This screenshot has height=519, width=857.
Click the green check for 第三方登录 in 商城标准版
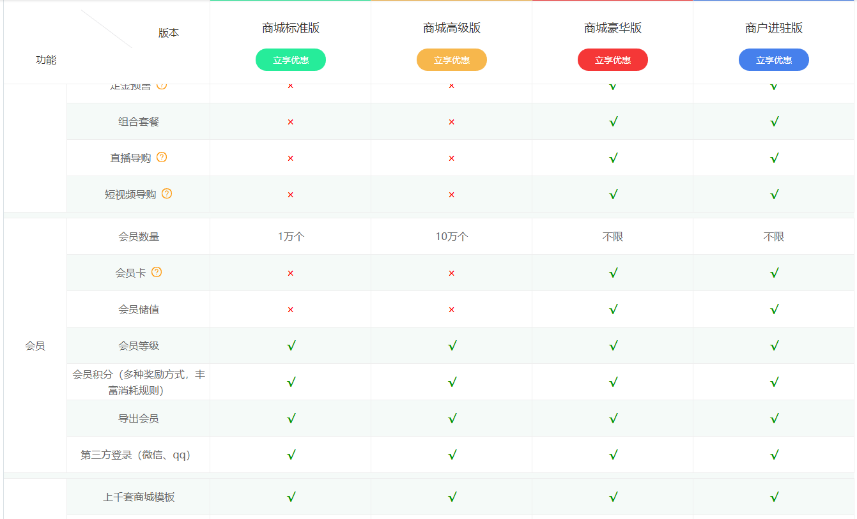point(291,455)
